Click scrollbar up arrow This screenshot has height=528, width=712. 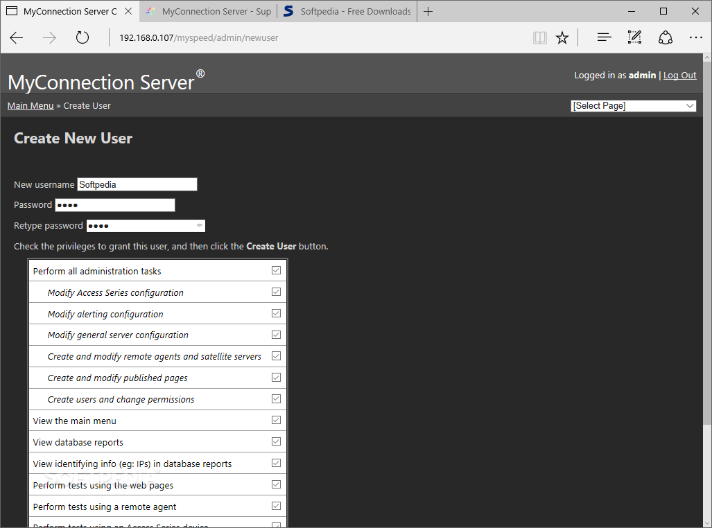707,58
